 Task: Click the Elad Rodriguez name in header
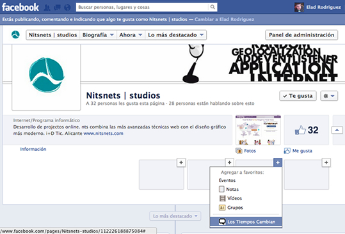click(323, 7)
